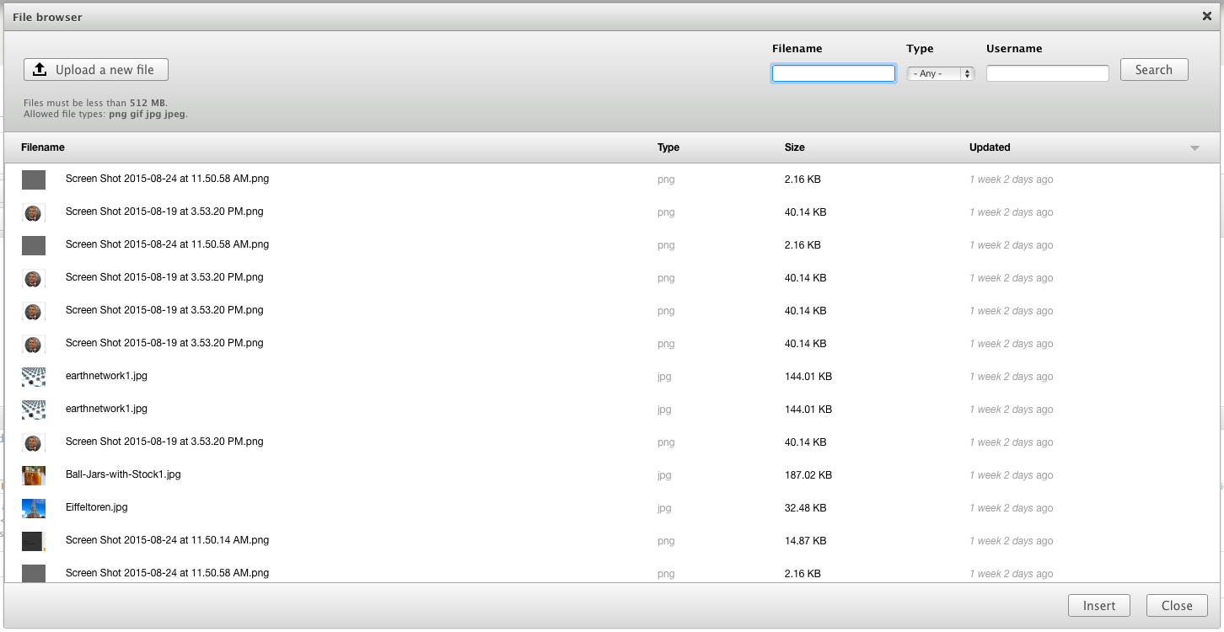The image size is (1224, 632).
Task: Click the Close button at bottom
Action: tap(1176, 606)
